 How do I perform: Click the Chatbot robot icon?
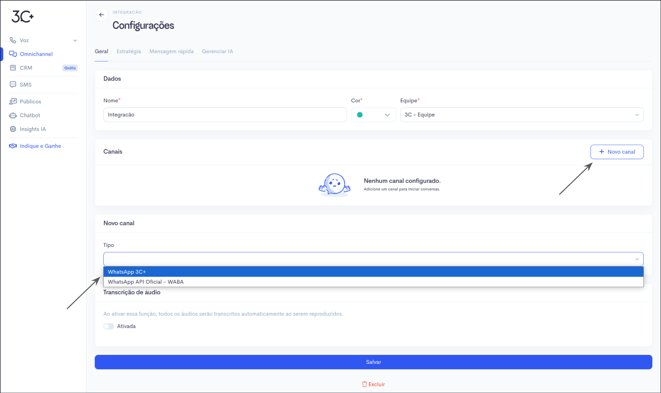click(13, 115)
